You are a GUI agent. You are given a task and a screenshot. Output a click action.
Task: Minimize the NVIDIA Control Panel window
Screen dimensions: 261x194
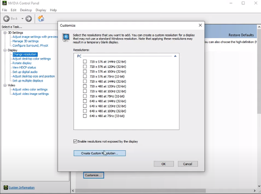231,3
